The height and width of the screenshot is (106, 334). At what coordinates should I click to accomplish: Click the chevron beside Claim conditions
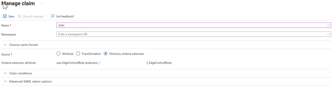click(x=5, y=73)
